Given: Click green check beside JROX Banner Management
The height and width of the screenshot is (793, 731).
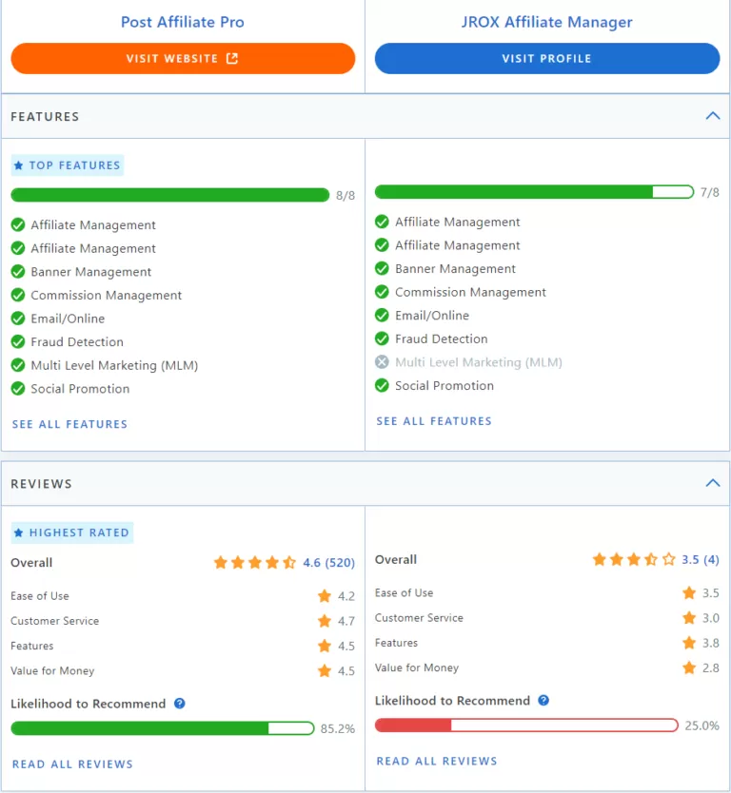Looking at the screenshot, I should click(x=382, y=269).
